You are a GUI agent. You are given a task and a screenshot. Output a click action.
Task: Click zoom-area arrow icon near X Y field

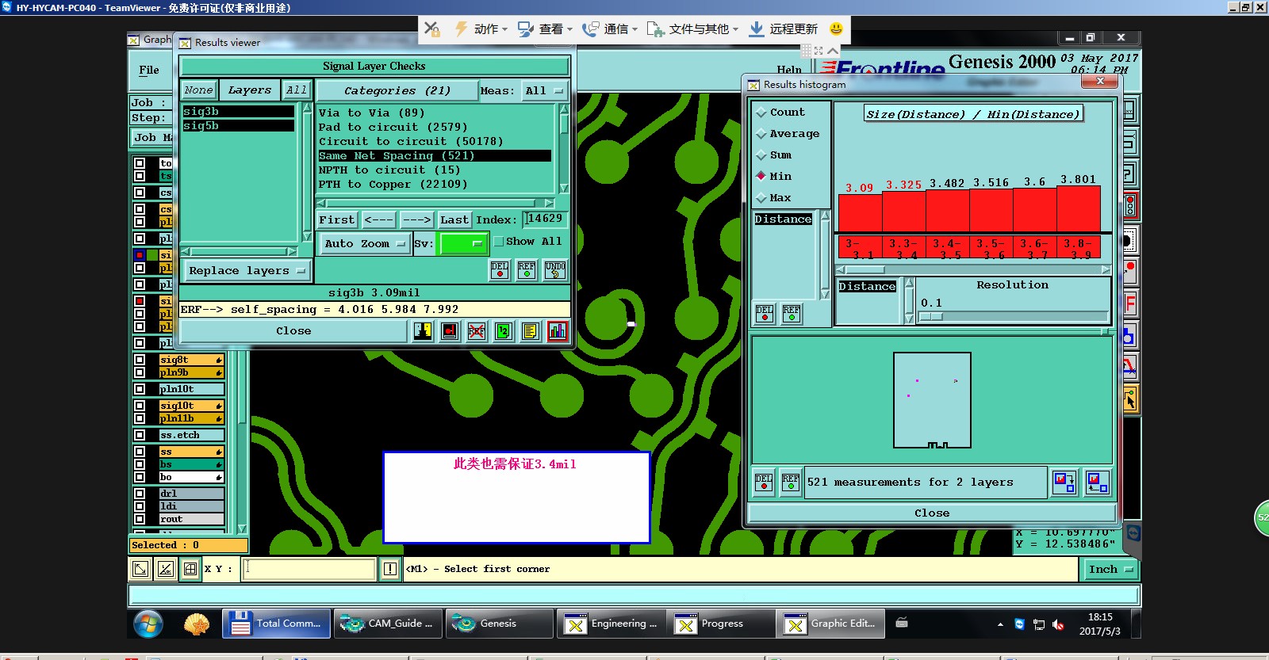click(x=140, y=569)
